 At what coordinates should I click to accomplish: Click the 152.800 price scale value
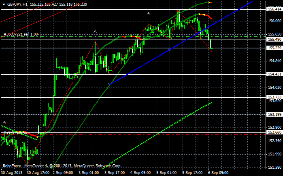(x=275, y=128)
